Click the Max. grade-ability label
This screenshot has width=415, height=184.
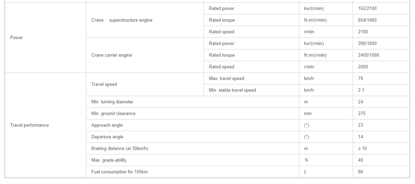coord(109,160)
